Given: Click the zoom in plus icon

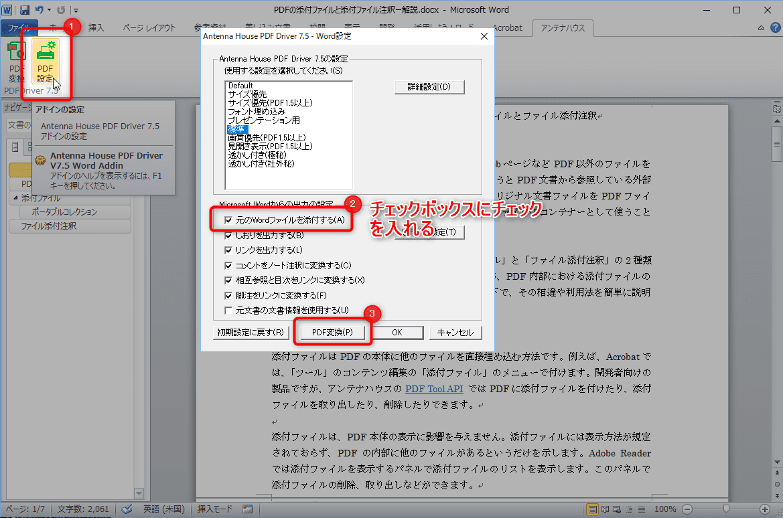Looking at the screenshot, I should point(765,509).
